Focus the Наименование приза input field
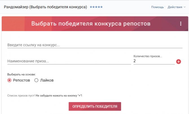 coord(69,61)
